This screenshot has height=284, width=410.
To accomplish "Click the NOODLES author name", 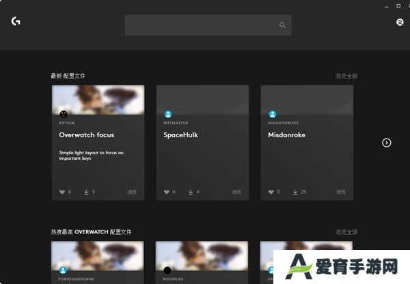I will point(173,279).
